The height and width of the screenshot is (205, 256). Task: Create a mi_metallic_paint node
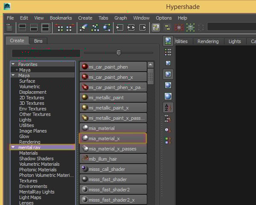click(x=113, y=98)
